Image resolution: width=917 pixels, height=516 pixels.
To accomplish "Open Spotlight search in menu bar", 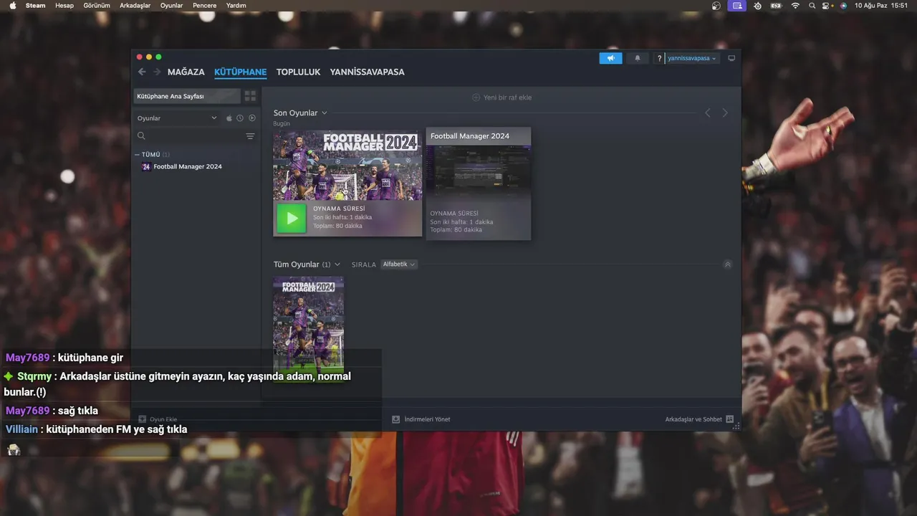I will pos(812,6).
